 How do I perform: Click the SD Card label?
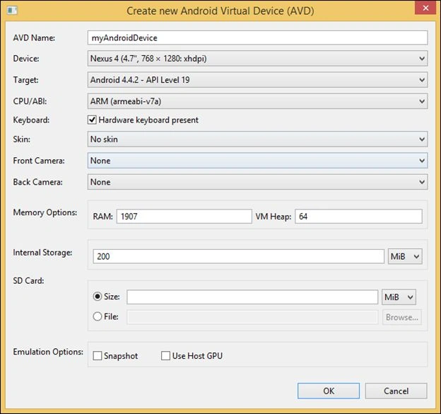click(x=28, y=280)
